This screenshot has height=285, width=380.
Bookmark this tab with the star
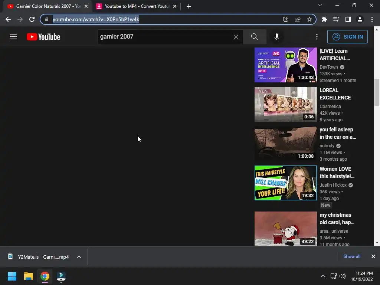pos(309,19)
